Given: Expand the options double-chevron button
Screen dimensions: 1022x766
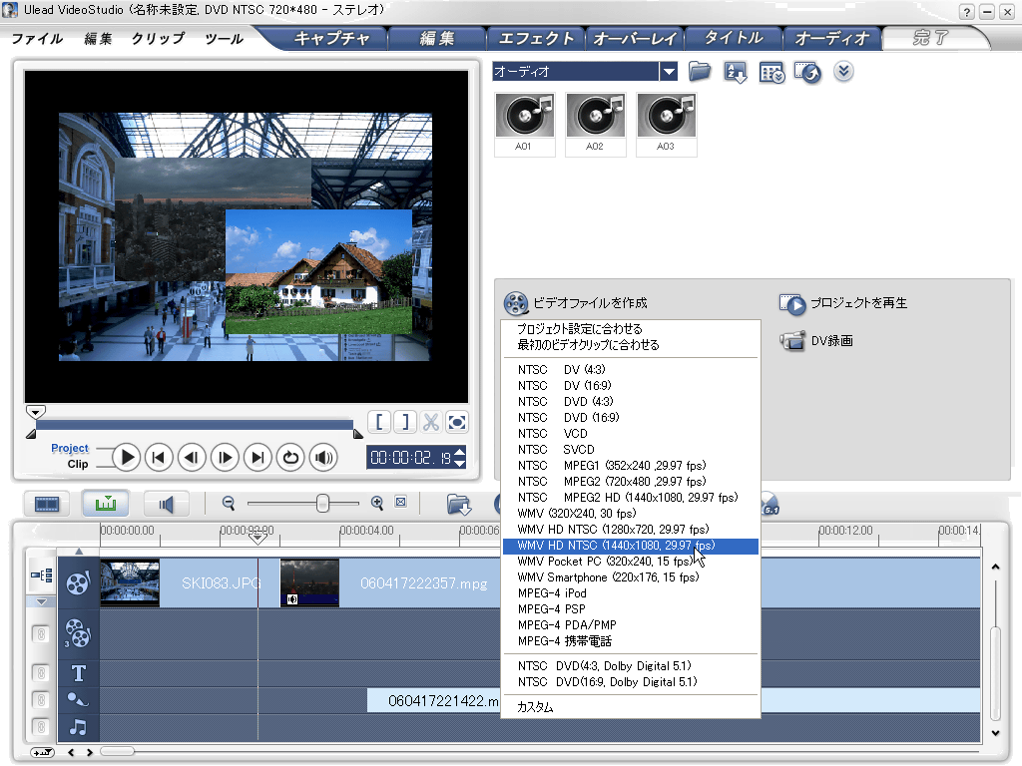Looking at the screenshot, I should tap(843, 71).
